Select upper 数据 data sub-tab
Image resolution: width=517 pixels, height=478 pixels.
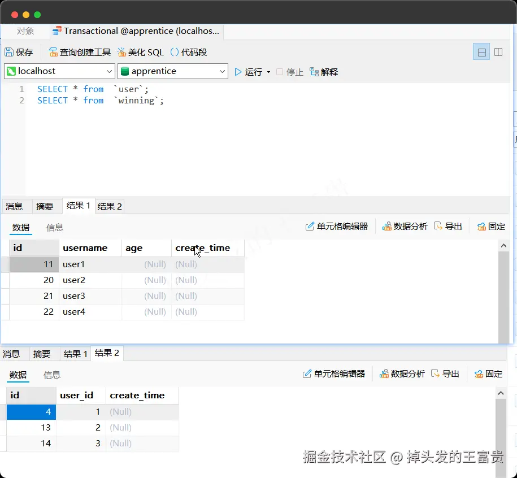pos(21,228)
